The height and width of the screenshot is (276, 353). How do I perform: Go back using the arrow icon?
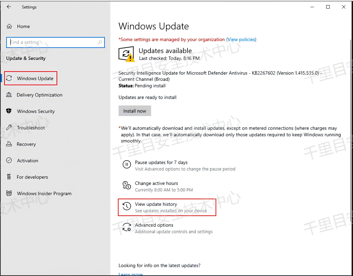(x=9, y=7)
